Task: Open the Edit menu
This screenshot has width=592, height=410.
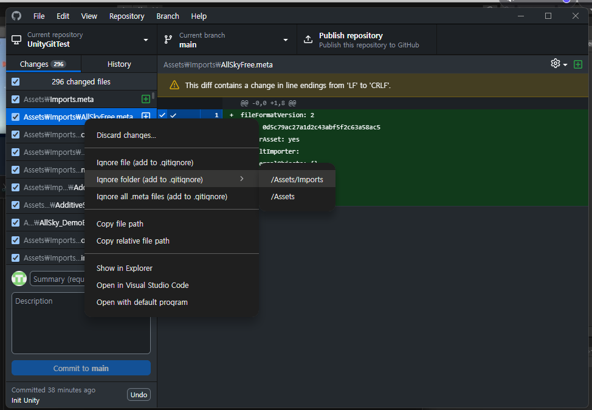Action: click(63, 16)
